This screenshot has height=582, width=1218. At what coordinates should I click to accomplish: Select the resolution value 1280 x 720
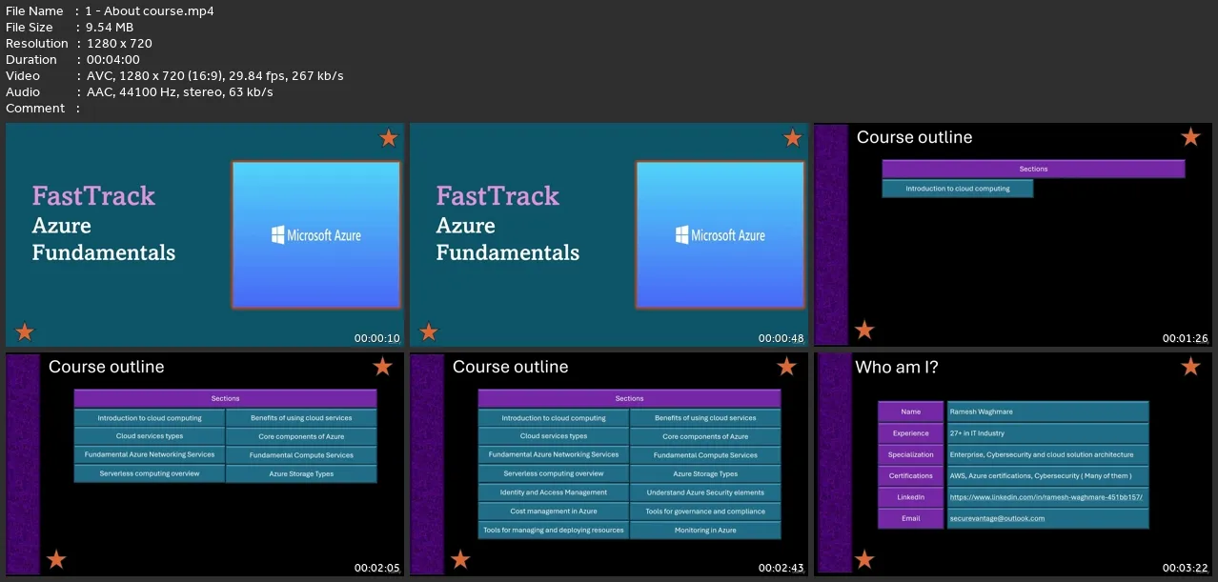[x=119, y=44]
